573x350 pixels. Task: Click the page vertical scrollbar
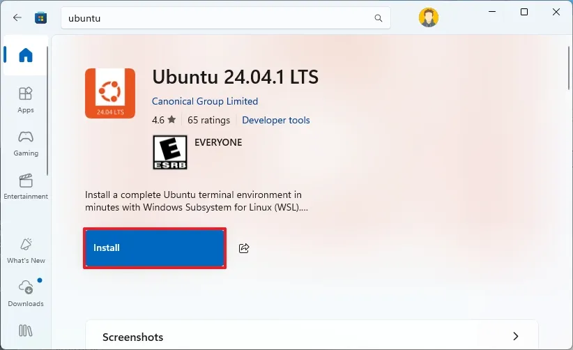(x=569, y=68)
